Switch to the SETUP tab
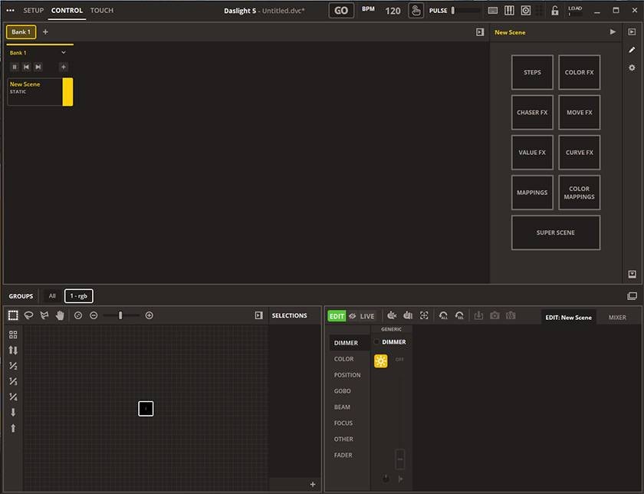Screen dimensions: 644x494 [33, 11]
